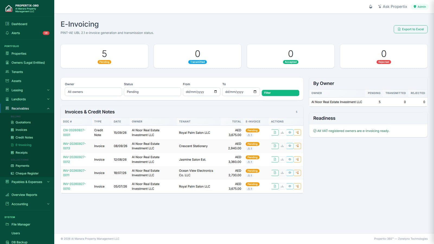
Task: Open the Status filter dropdown
Action: click(152, 92)
